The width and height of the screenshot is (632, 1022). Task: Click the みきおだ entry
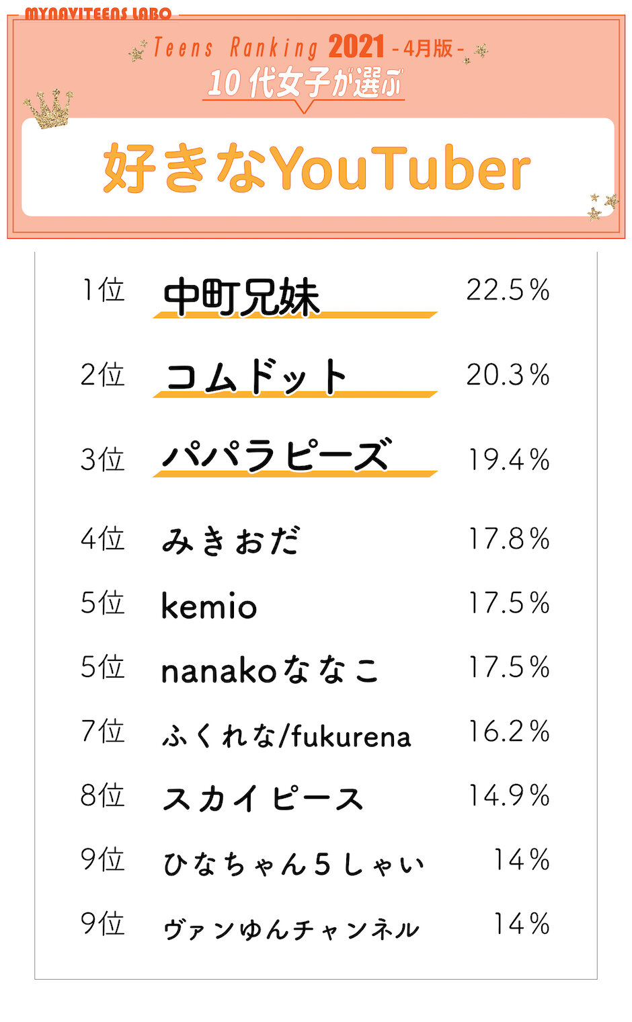231,541
